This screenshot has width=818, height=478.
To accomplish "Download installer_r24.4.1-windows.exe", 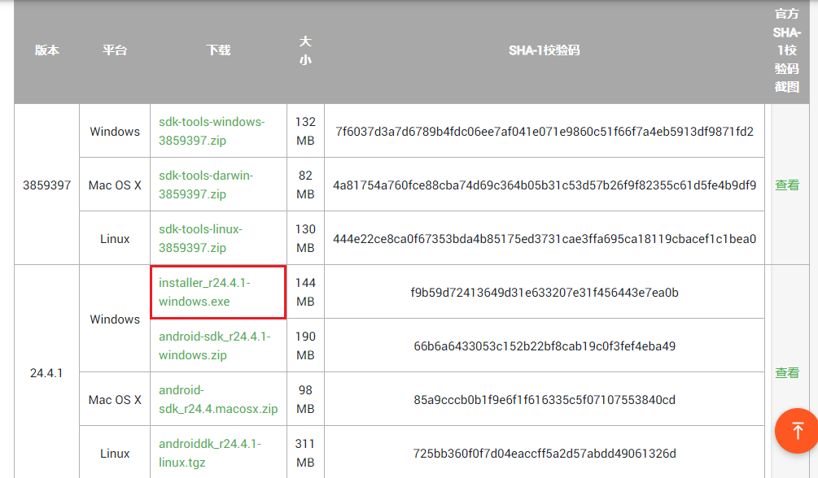I will pyautogui.click(x=204, y=292).
